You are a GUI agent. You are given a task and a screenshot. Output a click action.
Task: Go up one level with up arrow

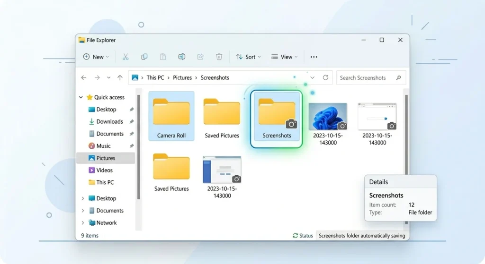tap(120, 78)
